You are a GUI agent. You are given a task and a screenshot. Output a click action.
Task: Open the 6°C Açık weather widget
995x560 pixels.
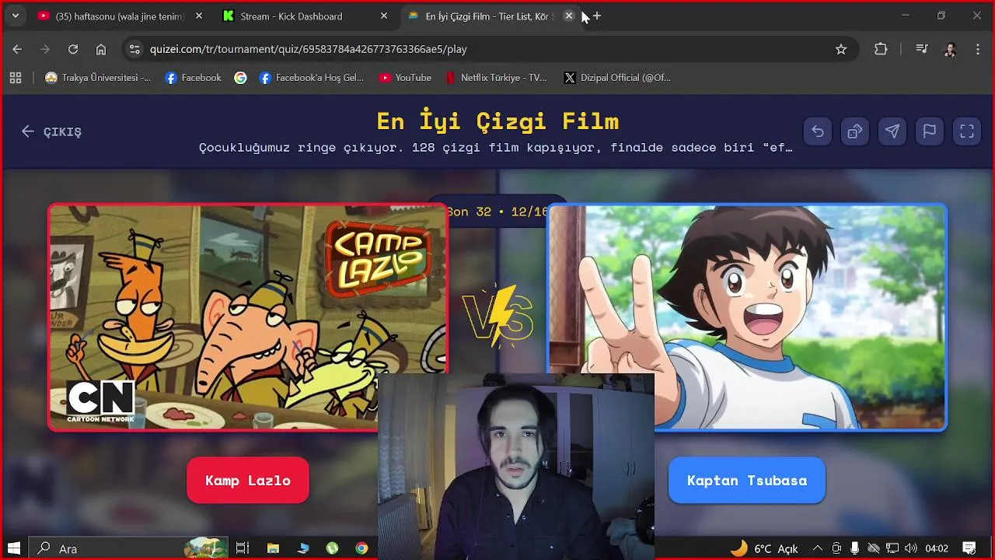click(x=765, y=548)
